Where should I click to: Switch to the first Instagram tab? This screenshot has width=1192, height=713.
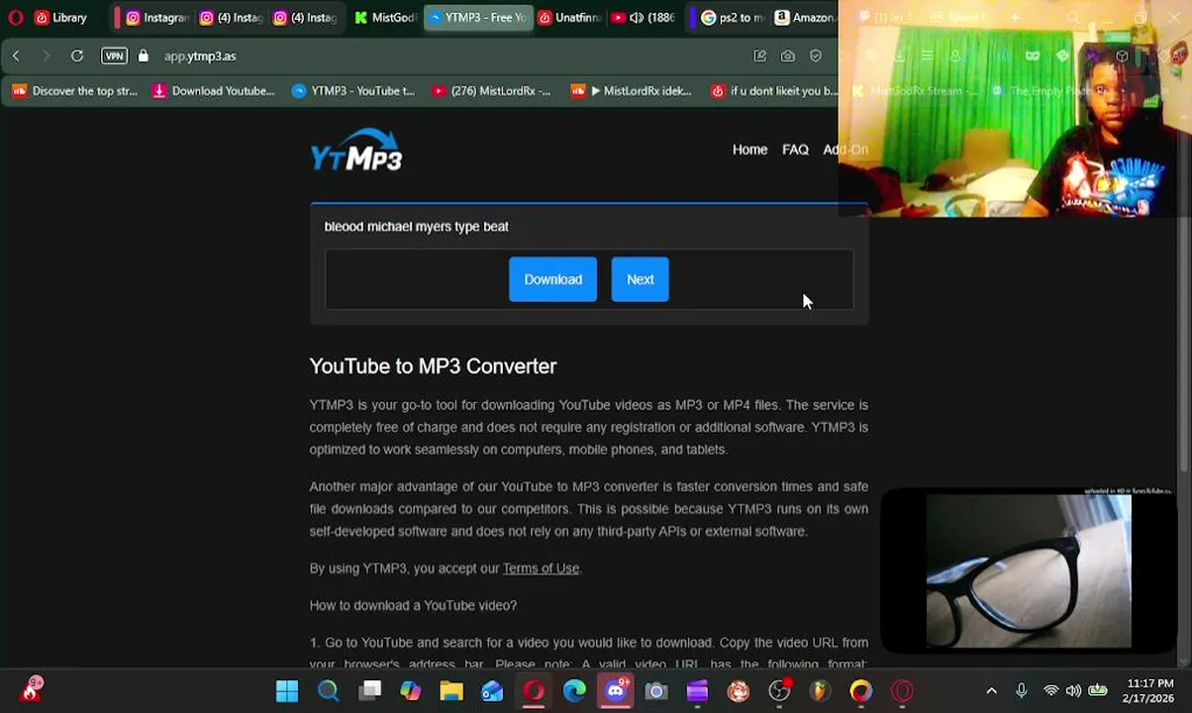tap(155, 18)
